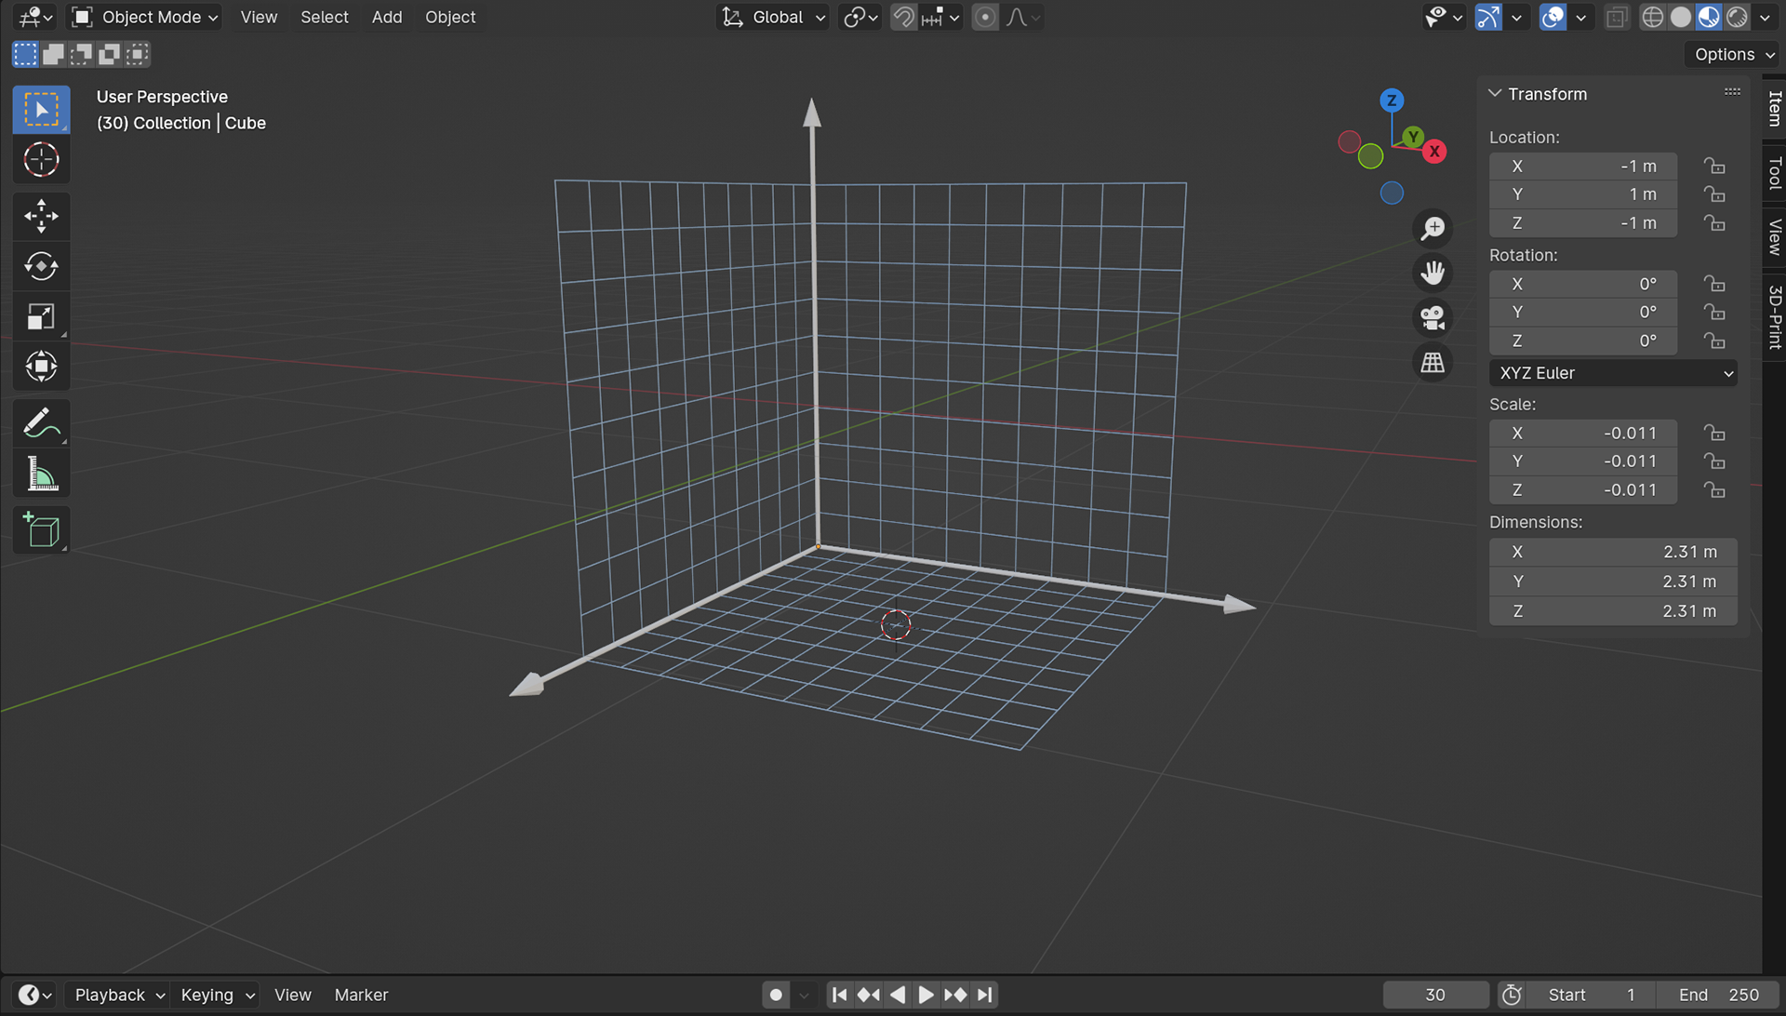Image resolution: width=1786 pixels, height=1016 pixels.
Task: Toggle show gizmos button
Action: pyautogui.click(x=1488, y=17)
